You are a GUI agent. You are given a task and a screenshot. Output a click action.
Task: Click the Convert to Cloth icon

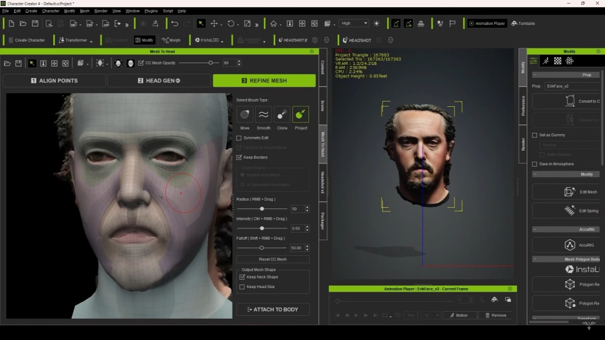[570, 101]
